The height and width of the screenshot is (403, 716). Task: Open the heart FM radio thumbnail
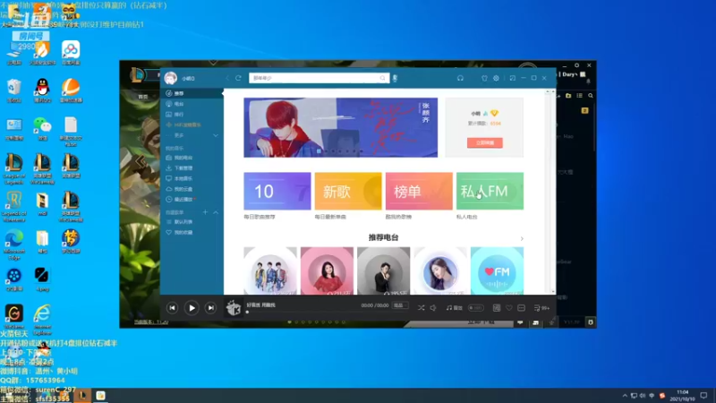click(497, 271)
